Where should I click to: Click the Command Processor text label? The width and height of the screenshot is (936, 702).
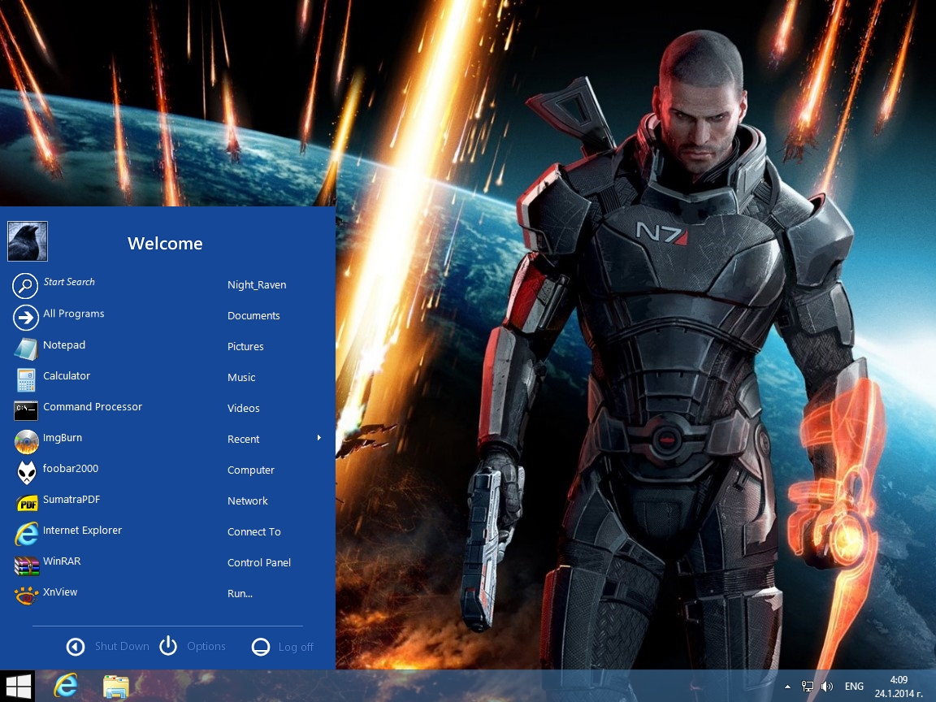[x=93, y=406]
